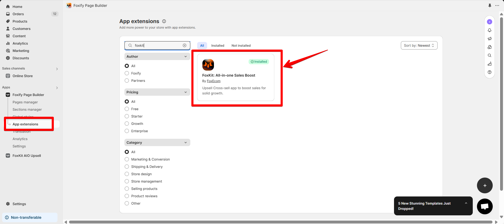
Task: Click the App extensions info icon
Action: [164, 21]
